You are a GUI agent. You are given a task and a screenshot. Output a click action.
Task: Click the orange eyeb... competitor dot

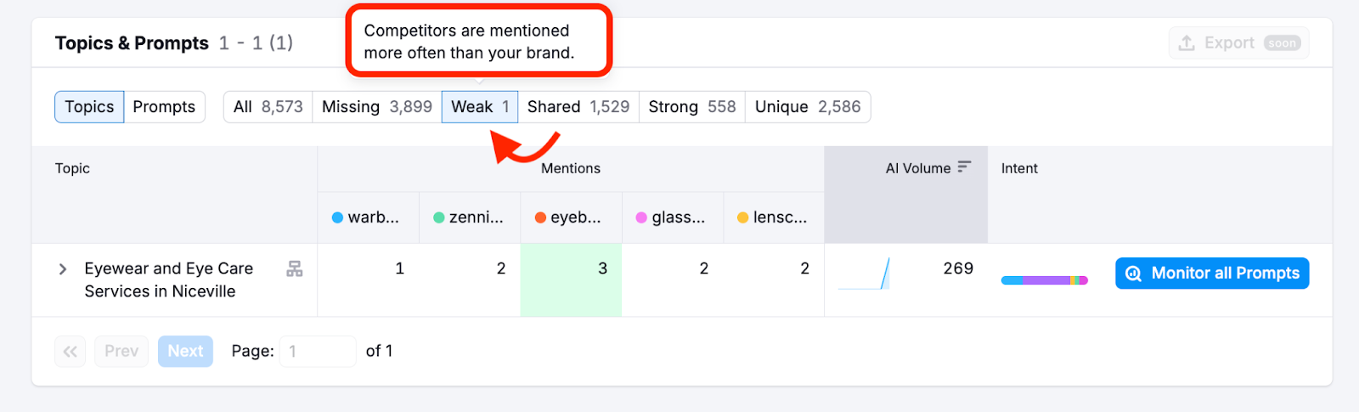tap(540, 217)
